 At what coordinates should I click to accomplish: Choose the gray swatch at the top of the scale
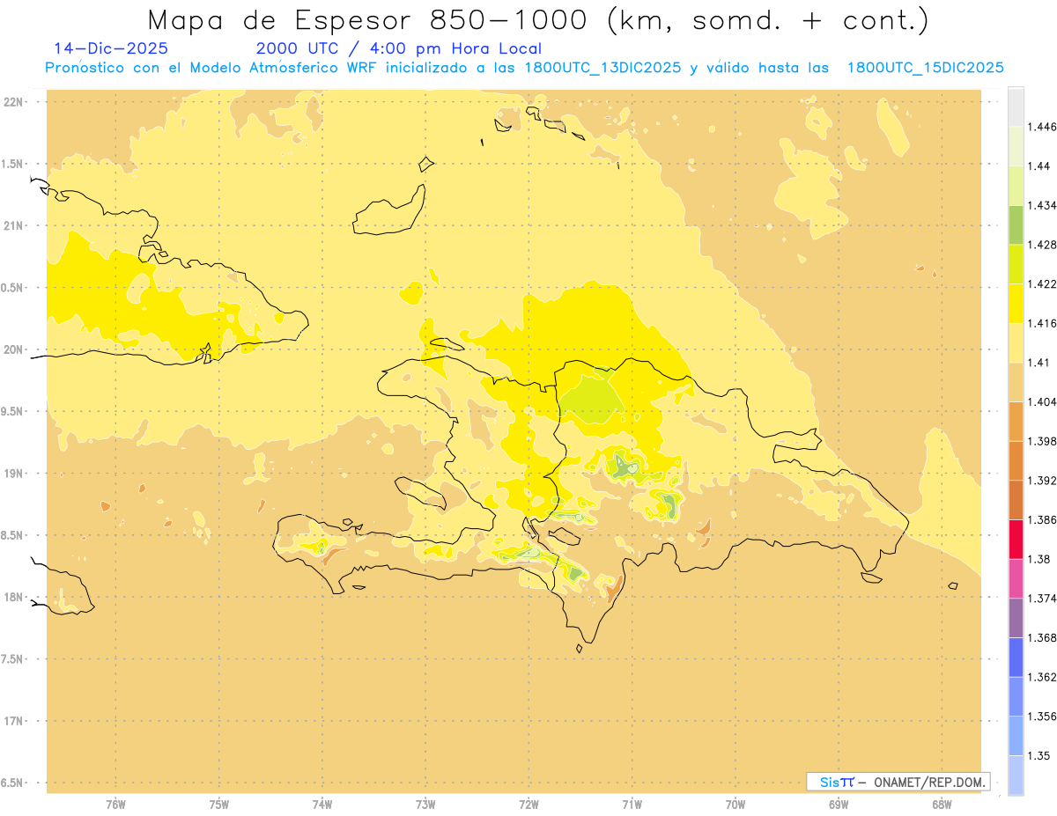point(1016,107)
